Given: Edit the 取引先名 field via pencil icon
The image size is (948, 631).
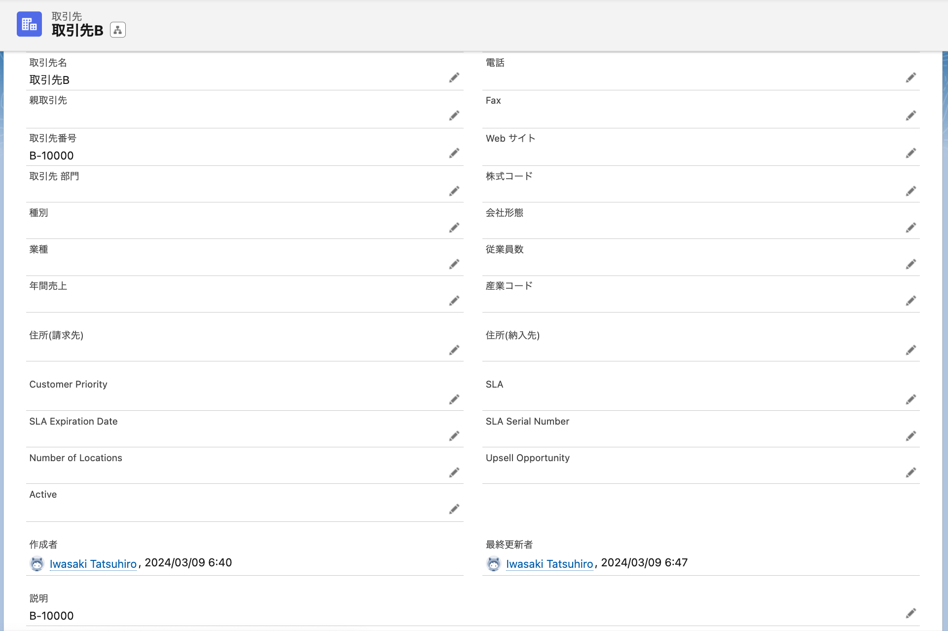Looking at the screenshot, I should [x=454, y=78].
